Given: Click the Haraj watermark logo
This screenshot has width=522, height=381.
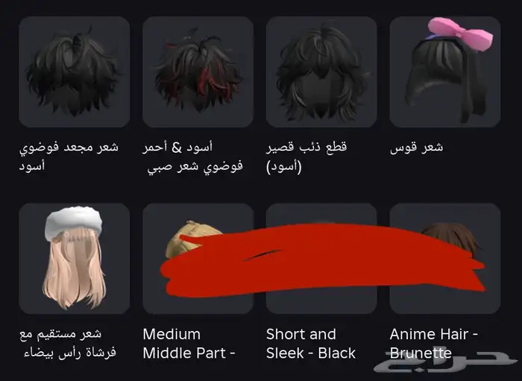Looking at the screenshot, I should point(446,361).
